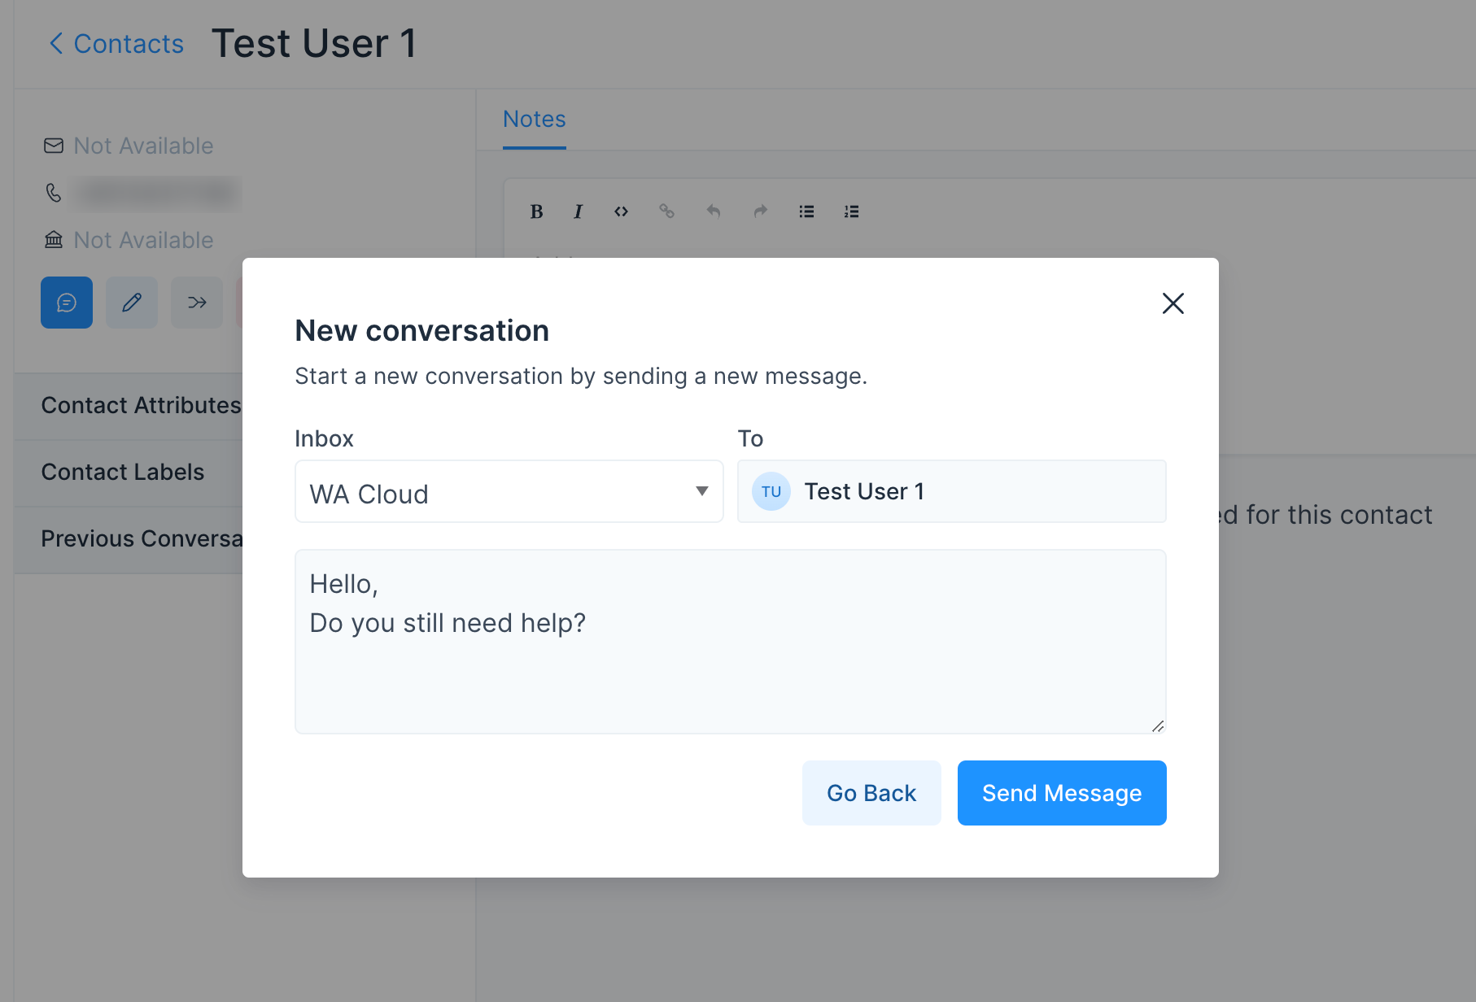Image resolution: width=1476 pixels, height=1002 pixels.
Task: Expand the Previous Conversations section
Action: point(142,538)
